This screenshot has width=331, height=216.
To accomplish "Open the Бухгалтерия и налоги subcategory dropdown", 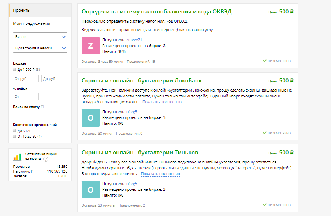I will tap(40, 48).
